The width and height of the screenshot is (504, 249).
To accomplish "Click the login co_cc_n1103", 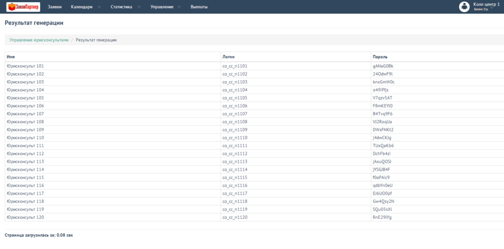I will [x=235, y=82].
